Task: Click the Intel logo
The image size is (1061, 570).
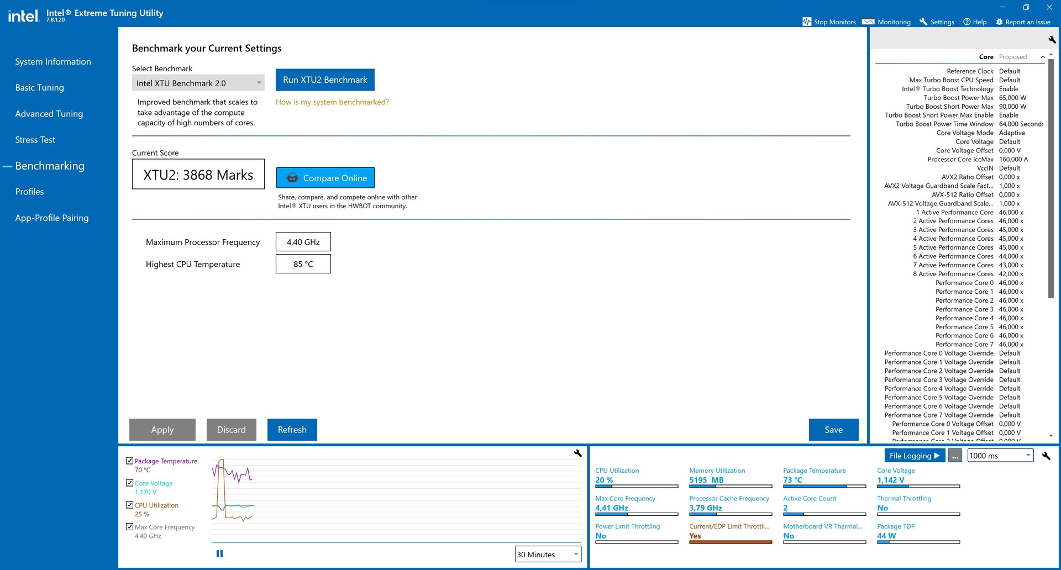Action: click(x=23, y=16)
